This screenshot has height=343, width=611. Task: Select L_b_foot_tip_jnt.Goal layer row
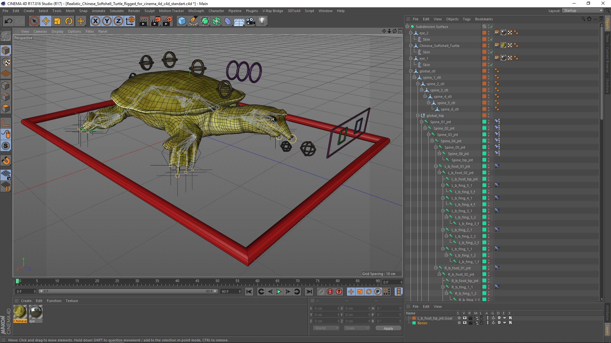click(435, 318)
